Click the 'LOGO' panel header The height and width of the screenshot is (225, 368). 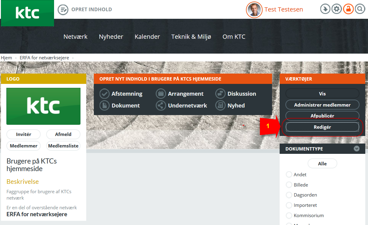44,79
